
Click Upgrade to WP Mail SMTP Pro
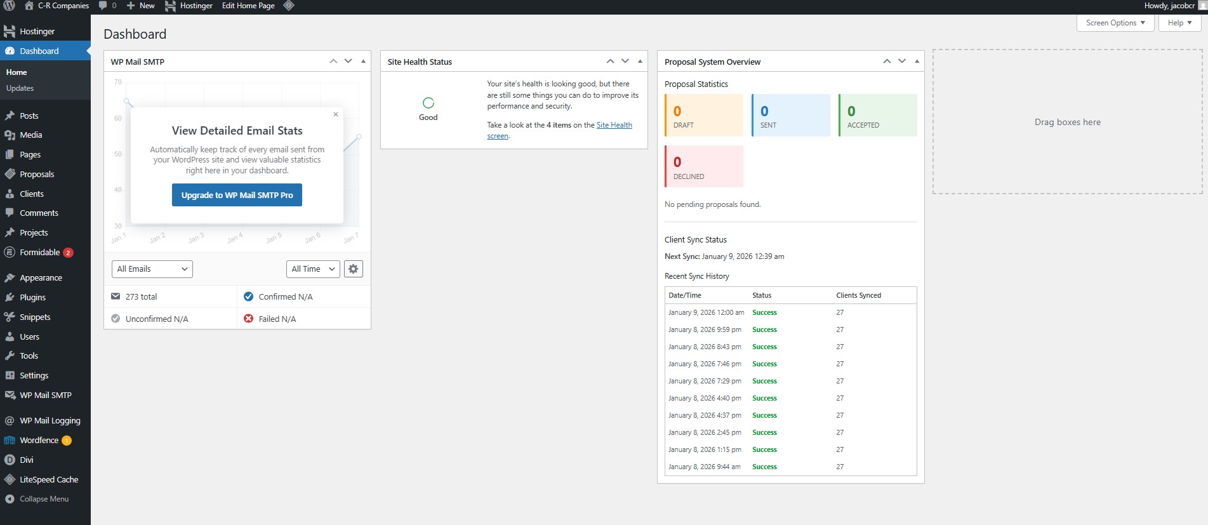[x=237, y=196]
